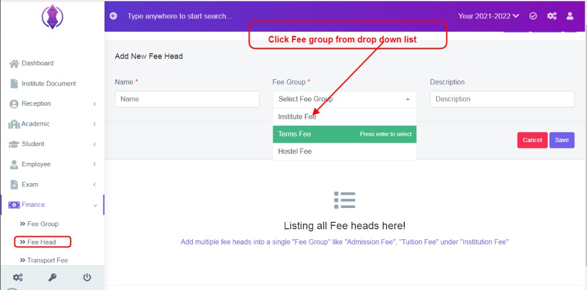
Task: Click the Name input field
Action: click(187, 99)
